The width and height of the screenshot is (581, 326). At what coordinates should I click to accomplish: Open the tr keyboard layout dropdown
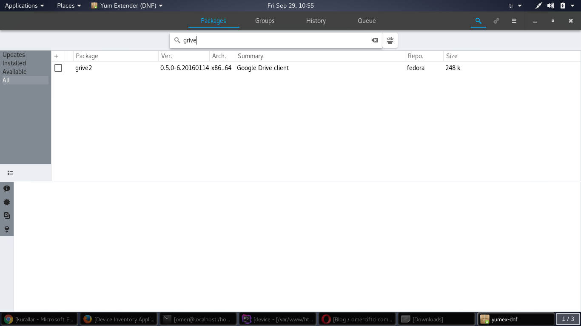point(515,6)
